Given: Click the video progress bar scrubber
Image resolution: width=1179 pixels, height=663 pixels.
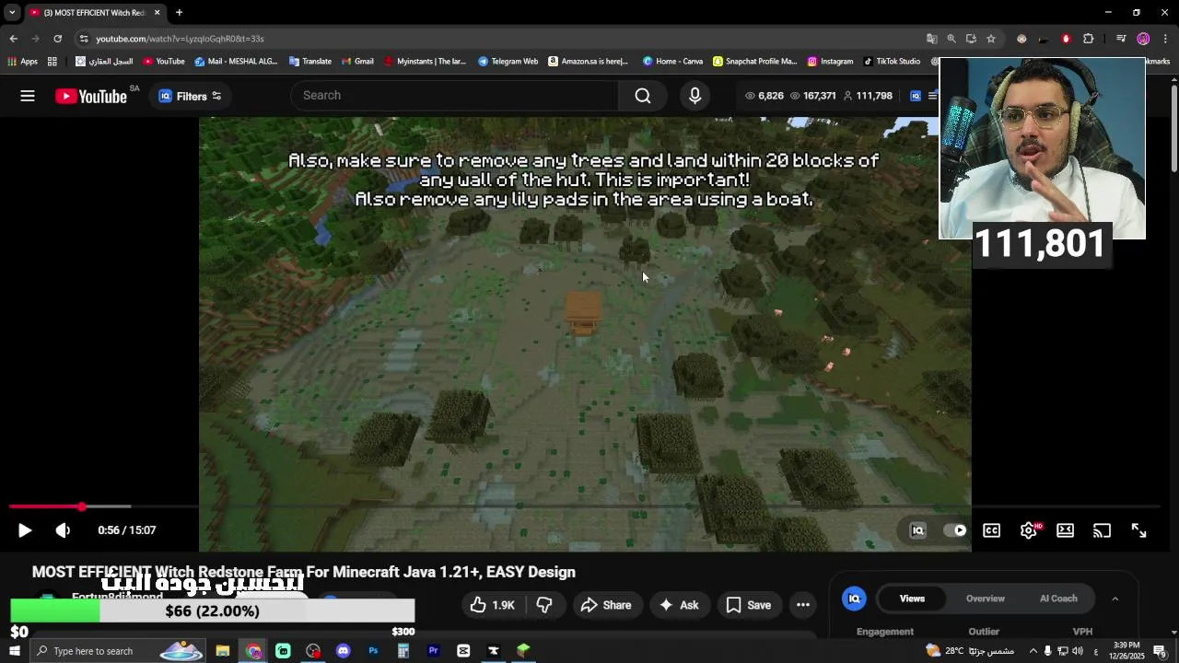Looking at the screenshot, I should (x=82, y=506).
